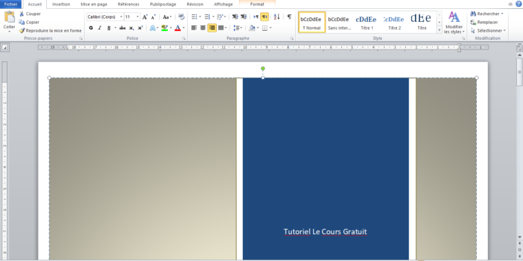523x261 pixels.
Task: Increase paragraph indent
Action: pos(244,16)
